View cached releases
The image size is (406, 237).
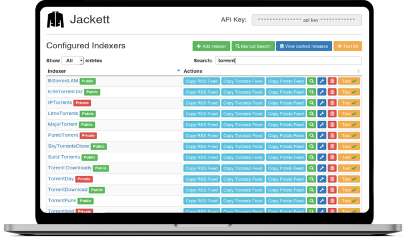(x=304, y=46)
